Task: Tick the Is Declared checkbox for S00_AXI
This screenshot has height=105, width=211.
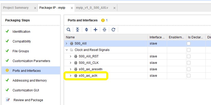Action: tap(189, 43)
